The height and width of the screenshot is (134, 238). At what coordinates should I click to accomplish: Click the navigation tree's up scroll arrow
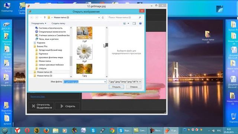coord(71,28)
